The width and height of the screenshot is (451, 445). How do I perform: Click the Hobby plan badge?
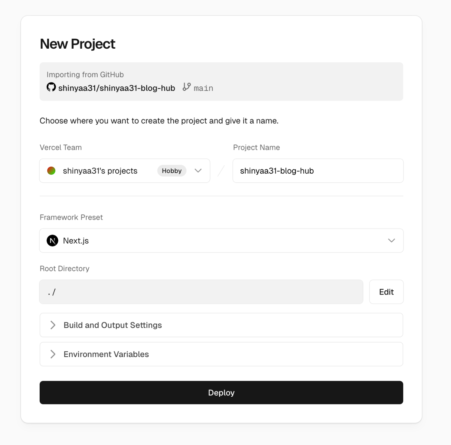(172, 171)
